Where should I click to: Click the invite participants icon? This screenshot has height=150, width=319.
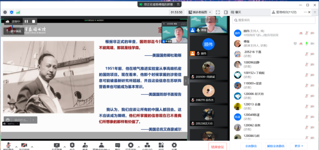[85, 145]
